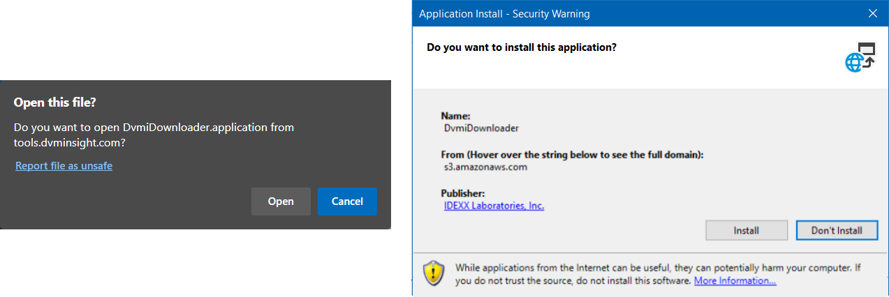
Task: Click the tools.dvminsight.com prompt message text
Action: 154,135
